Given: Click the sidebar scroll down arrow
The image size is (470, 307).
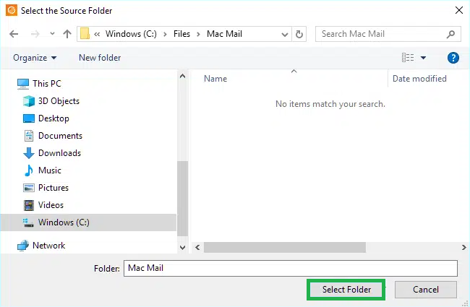Looking at the screenshot, I should (x=182, y=247).
